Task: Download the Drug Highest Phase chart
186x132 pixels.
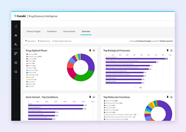Action: click(x=94, y=50)
